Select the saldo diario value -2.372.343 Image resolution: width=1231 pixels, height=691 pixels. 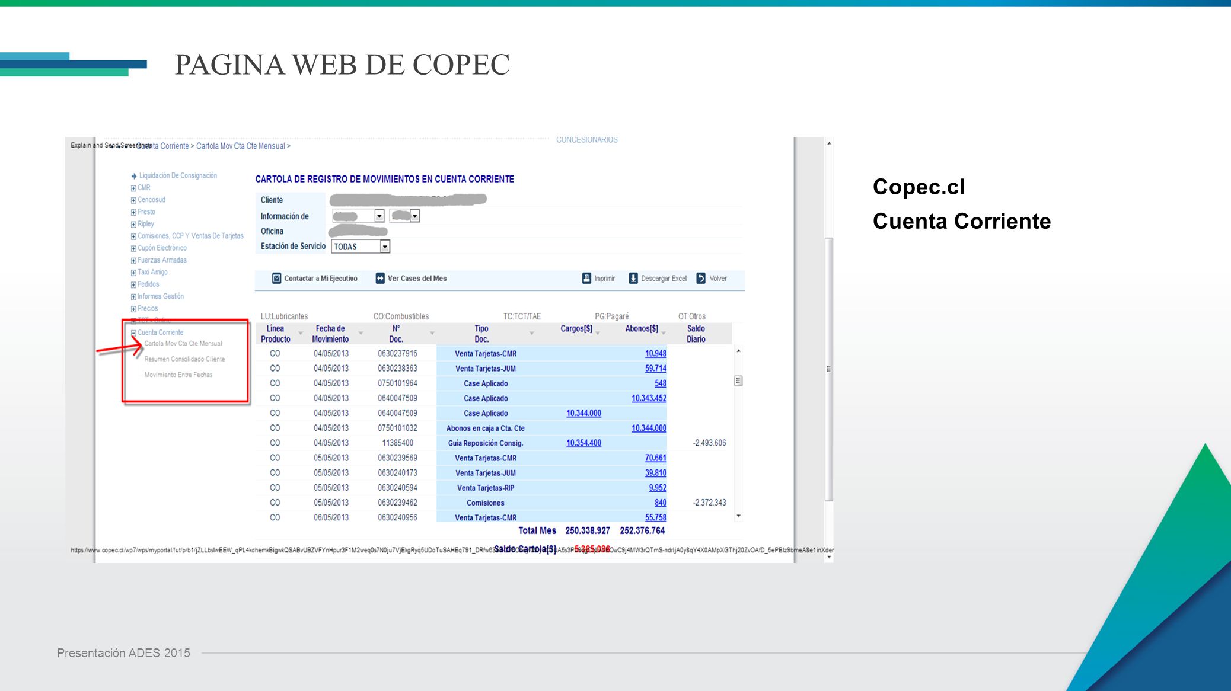pyautogui.click(x=709, y=503)
